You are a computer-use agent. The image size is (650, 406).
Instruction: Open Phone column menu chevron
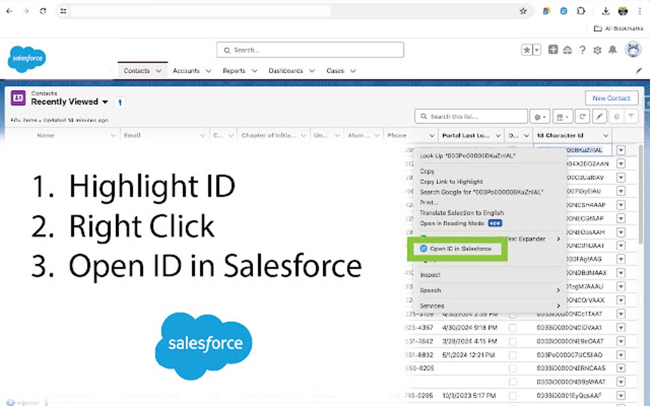point(431,136)
